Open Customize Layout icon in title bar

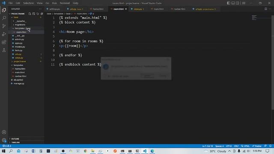pyautogui.click(x=244, y=3)
